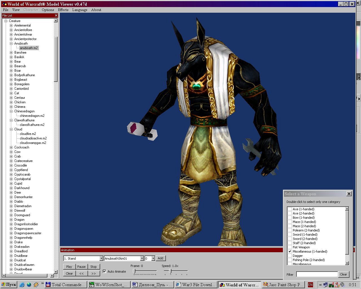Collapse the Anubisath folder
Image resolution: width=361 pixels, height=289 pixels.
[x=11, y=43]
